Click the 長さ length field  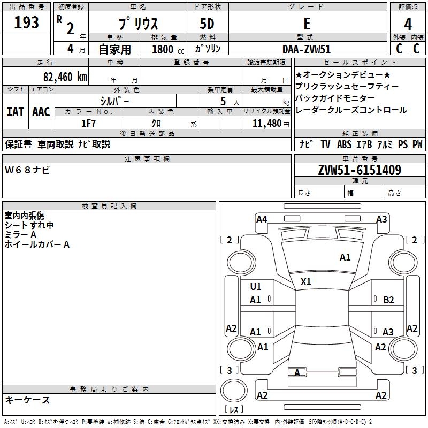pos(319,192)
